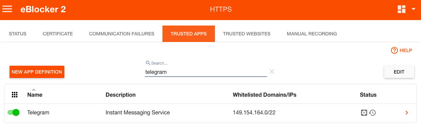This screenshot has height=127, width=421.
Task: Open the hamburger navigation menu
Action: pyautogui.click(x=7, y=9)
